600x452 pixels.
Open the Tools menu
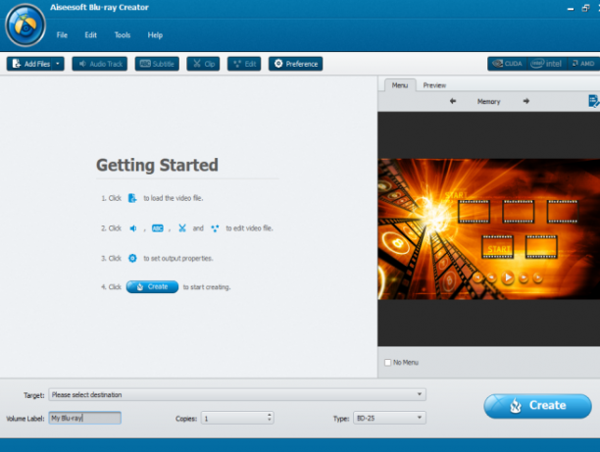coord(123,35)
